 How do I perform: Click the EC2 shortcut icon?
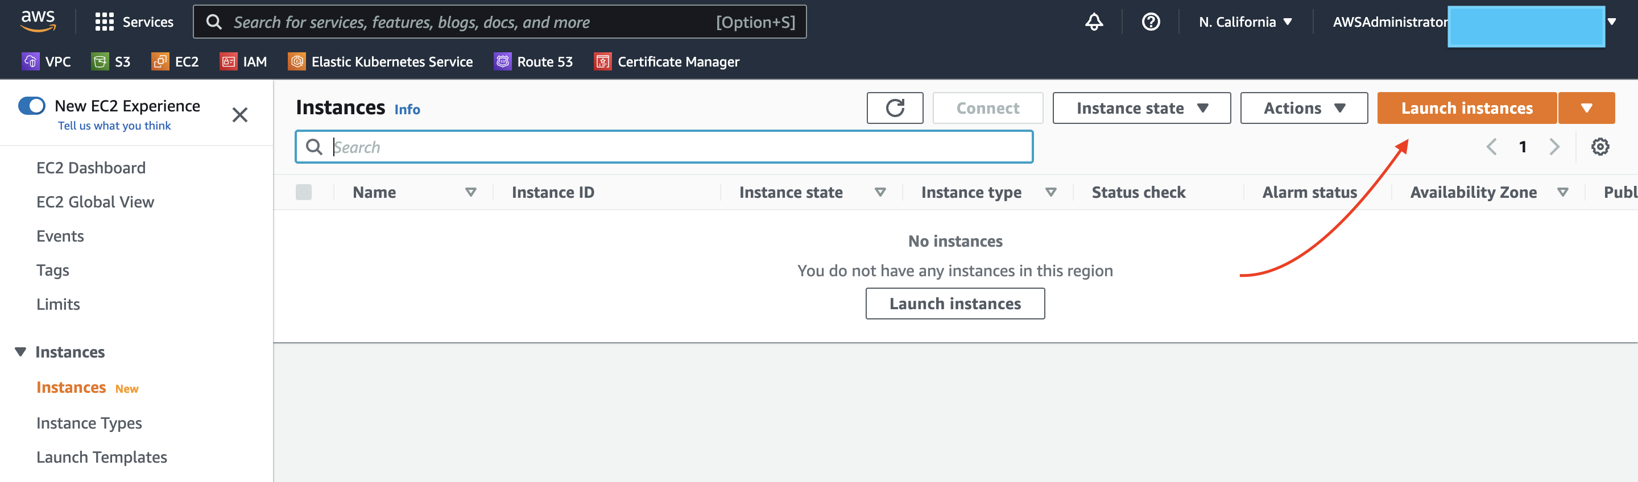[x=160, y=61]
